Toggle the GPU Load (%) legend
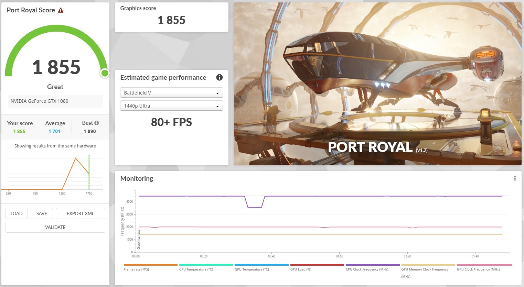Screen dimensions: 524x287 click(x=317, y=268)
